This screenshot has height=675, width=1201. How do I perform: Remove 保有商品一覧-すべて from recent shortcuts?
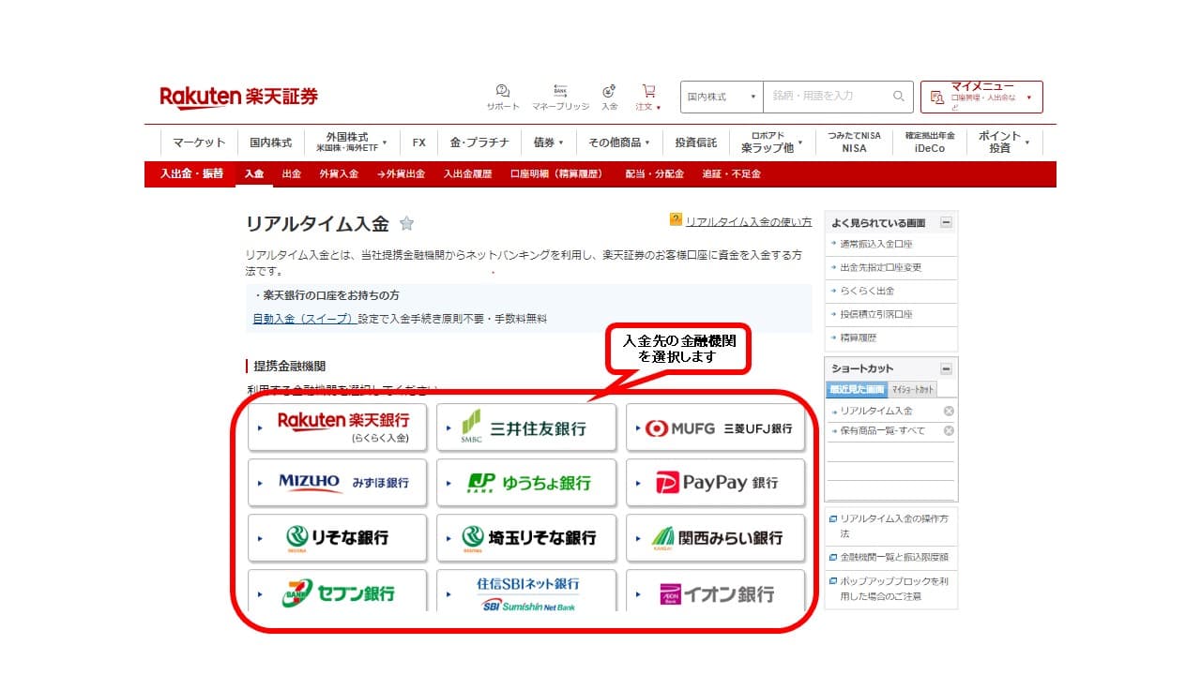[949, 430]
